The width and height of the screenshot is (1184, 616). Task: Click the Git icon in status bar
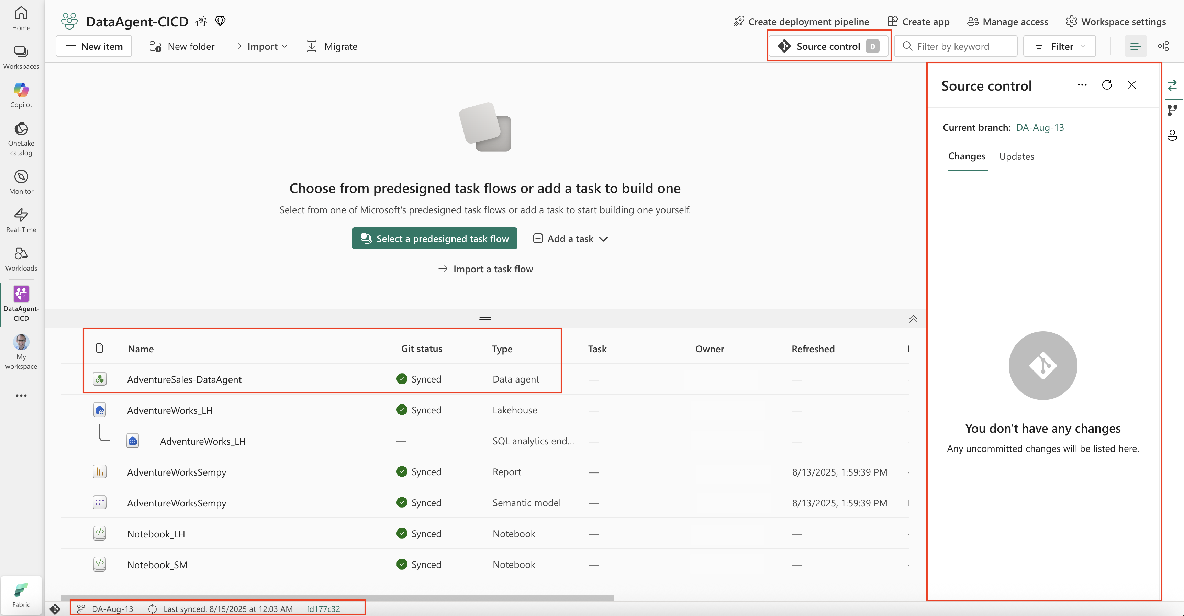(x=55, y=608)
